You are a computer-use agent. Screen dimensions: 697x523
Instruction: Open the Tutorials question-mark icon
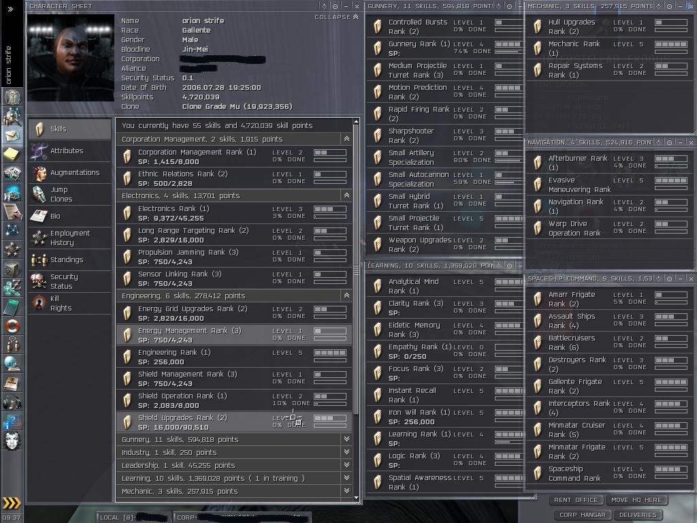[12, 421]
